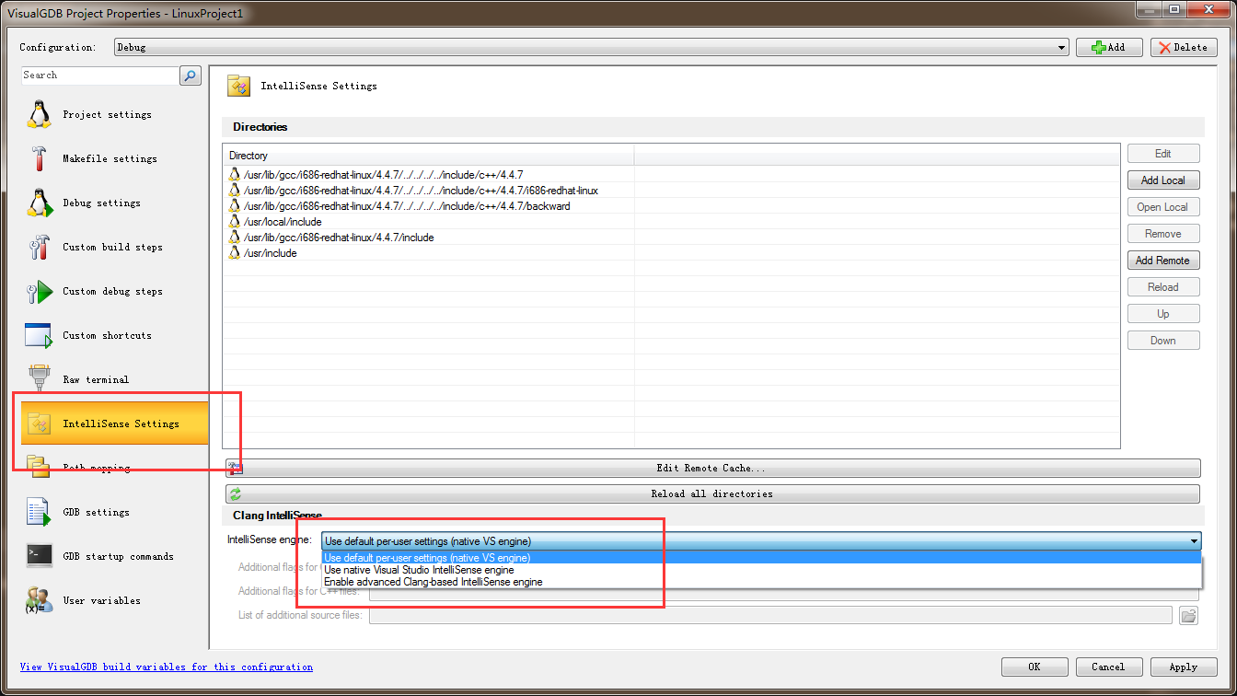Open Debug settings icon in sidebar

click(x=39, y=203)
